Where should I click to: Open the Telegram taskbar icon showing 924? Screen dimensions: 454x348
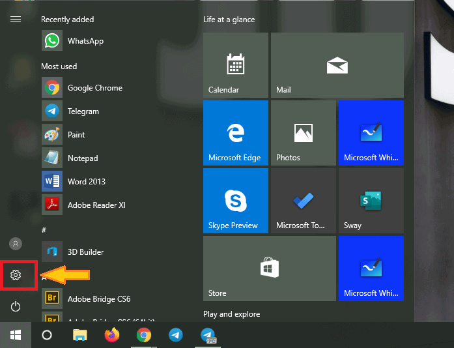(x=208, y=335)
